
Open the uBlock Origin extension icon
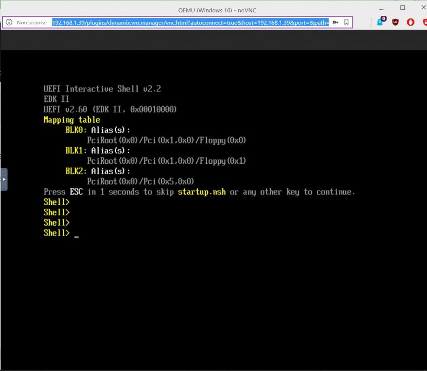click(395, 22)
